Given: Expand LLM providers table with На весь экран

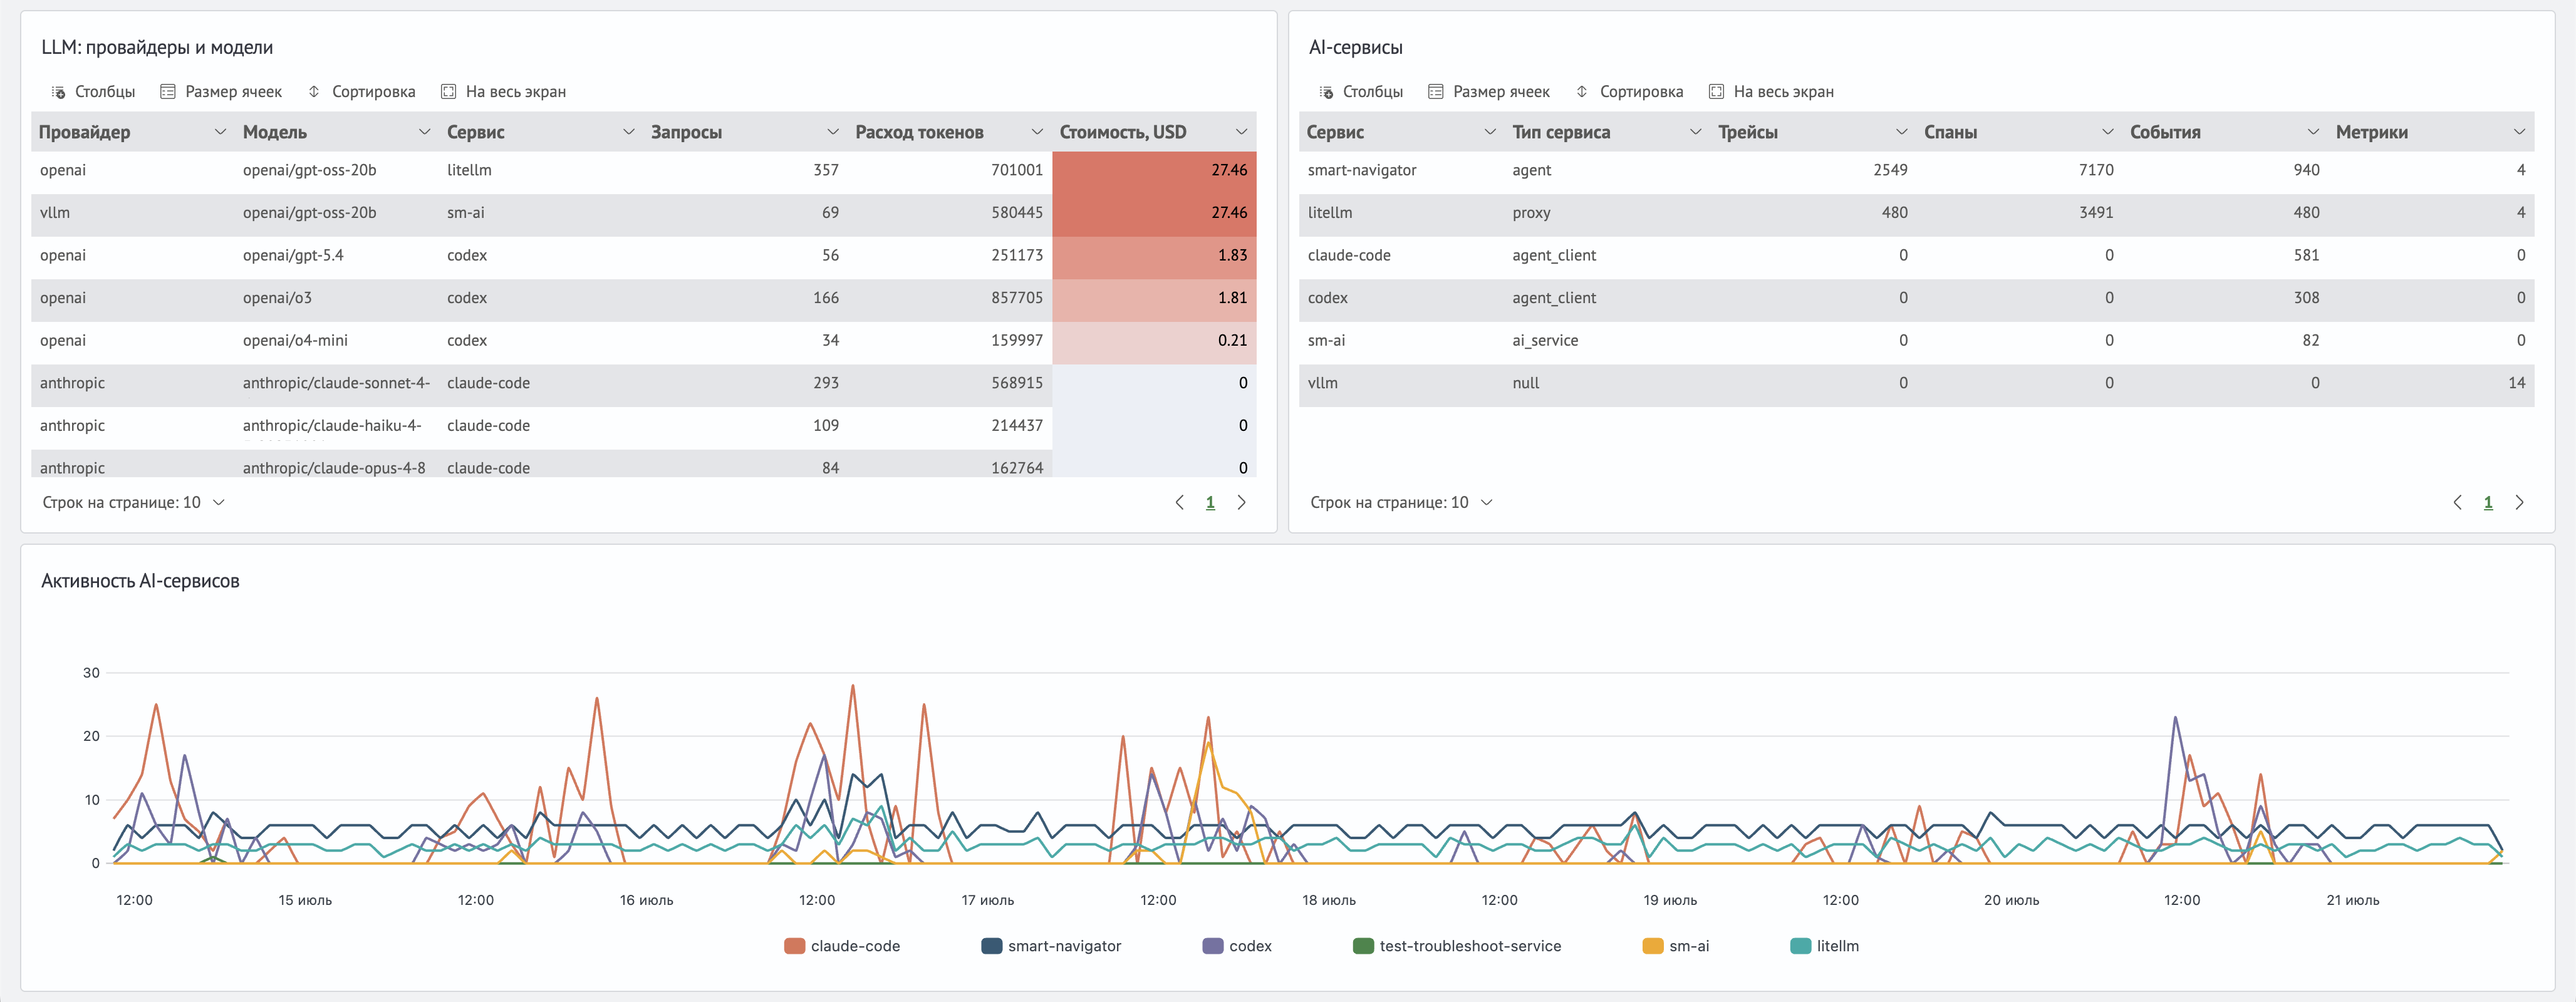Looking at the screenshot, I should pyautogui.click(x=504, y=92).
